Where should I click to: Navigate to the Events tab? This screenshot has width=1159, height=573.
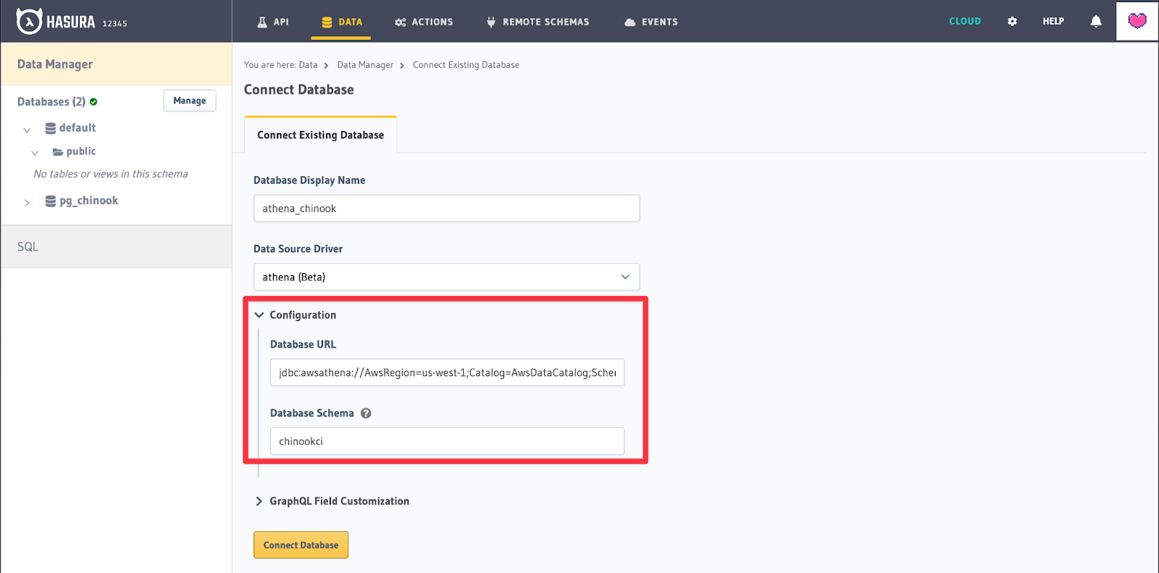pyautogui.click(x=651, y=22)
